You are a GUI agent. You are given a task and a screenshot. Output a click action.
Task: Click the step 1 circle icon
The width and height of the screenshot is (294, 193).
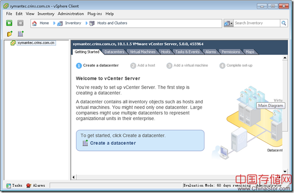pos(79,66)
